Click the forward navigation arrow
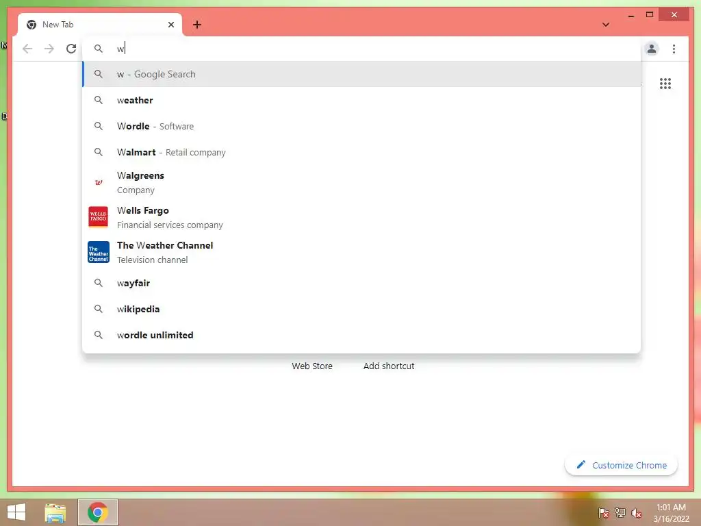The height and width of the screenshot is (526, 701). point(49,49)
